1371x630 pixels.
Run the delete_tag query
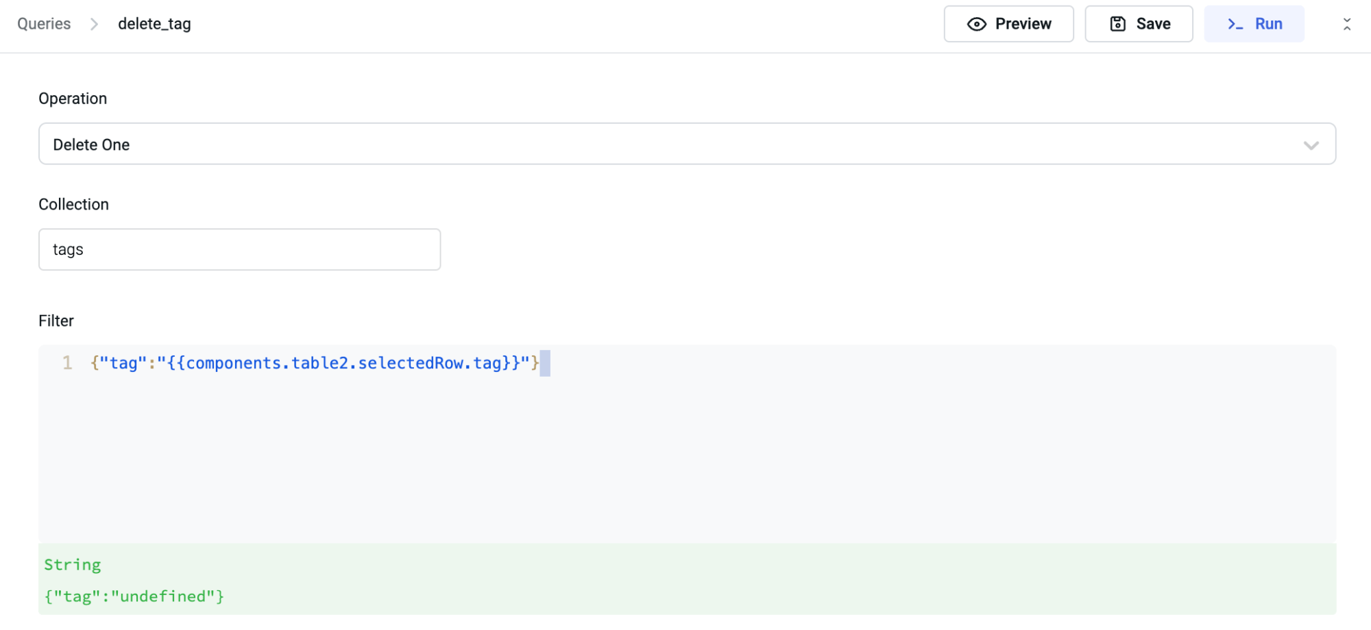point(1254,24)
